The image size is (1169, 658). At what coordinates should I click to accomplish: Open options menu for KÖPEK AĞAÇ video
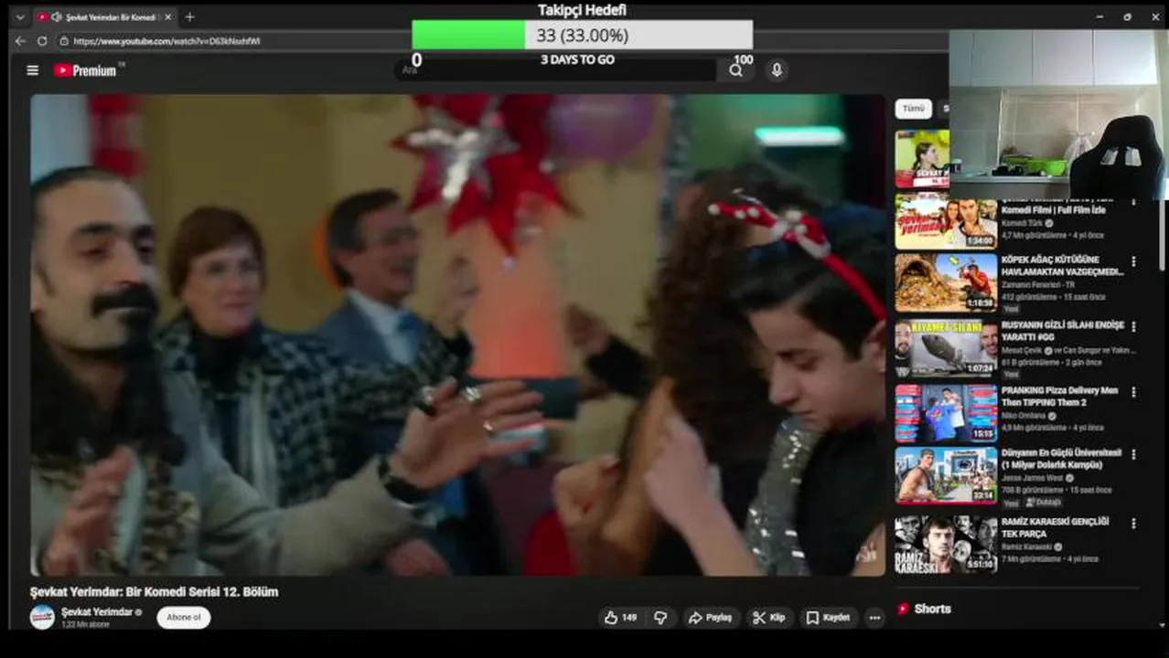1134,261
